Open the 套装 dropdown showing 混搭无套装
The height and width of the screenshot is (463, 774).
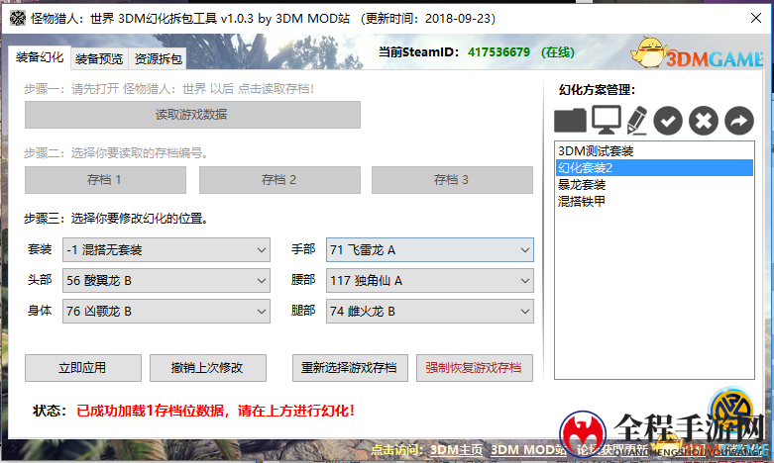point(166,249)
